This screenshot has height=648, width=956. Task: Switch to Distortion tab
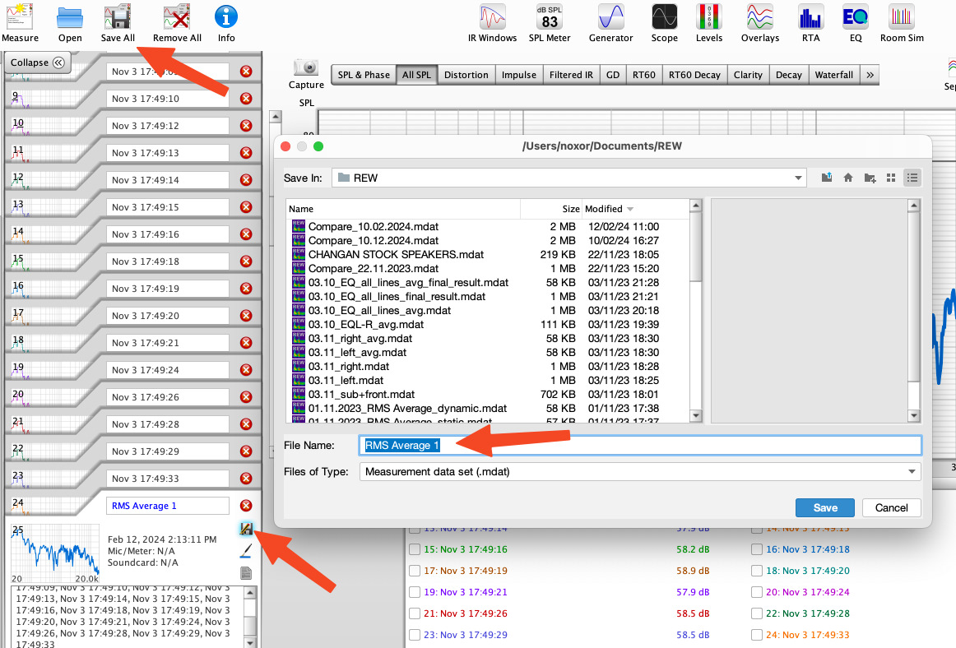coord(466,75)
